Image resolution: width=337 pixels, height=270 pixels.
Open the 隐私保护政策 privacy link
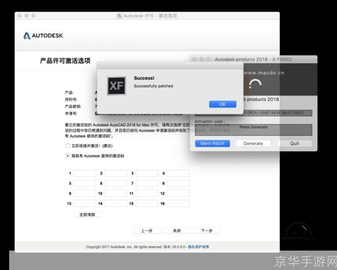click(x=199, y=247)
